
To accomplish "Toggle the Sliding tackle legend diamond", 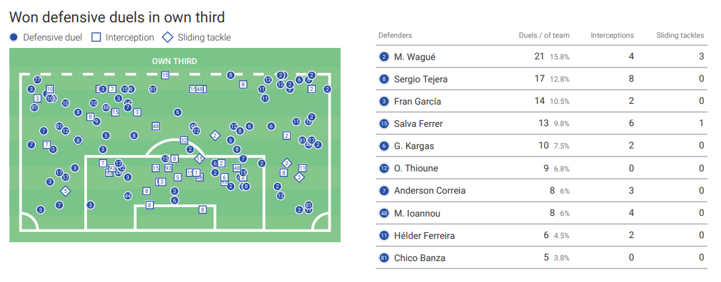I will click(x=169, y=38).
